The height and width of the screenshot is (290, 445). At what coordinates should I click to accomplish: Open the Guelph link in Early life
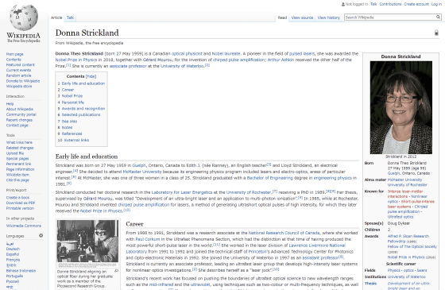pyautogui.click(x=139, y=165)
